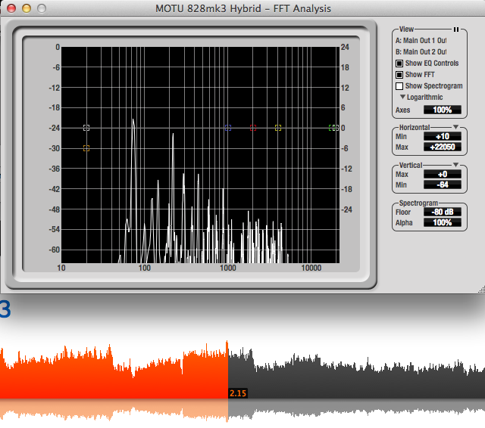The height and width of the screenshot is (428, 485).
Task: Click the Horizontal Max +22050 field
Action: pyautogui.click(x=443, y=147)
